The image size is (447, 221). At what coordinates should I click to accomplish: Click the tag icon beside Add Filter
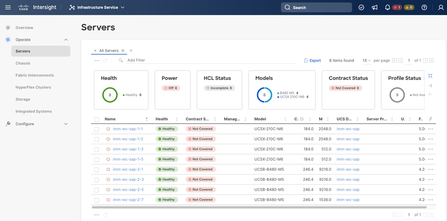pyautogui.click(x=105, y=61)
